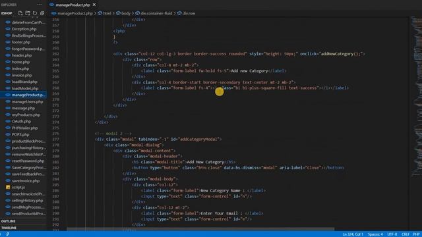
Task: Click the EXPLORER panel title
Action: click(x=9, y=5)
